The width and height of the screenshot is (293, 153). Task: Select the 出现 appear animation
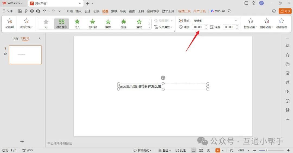pos(123,24)
